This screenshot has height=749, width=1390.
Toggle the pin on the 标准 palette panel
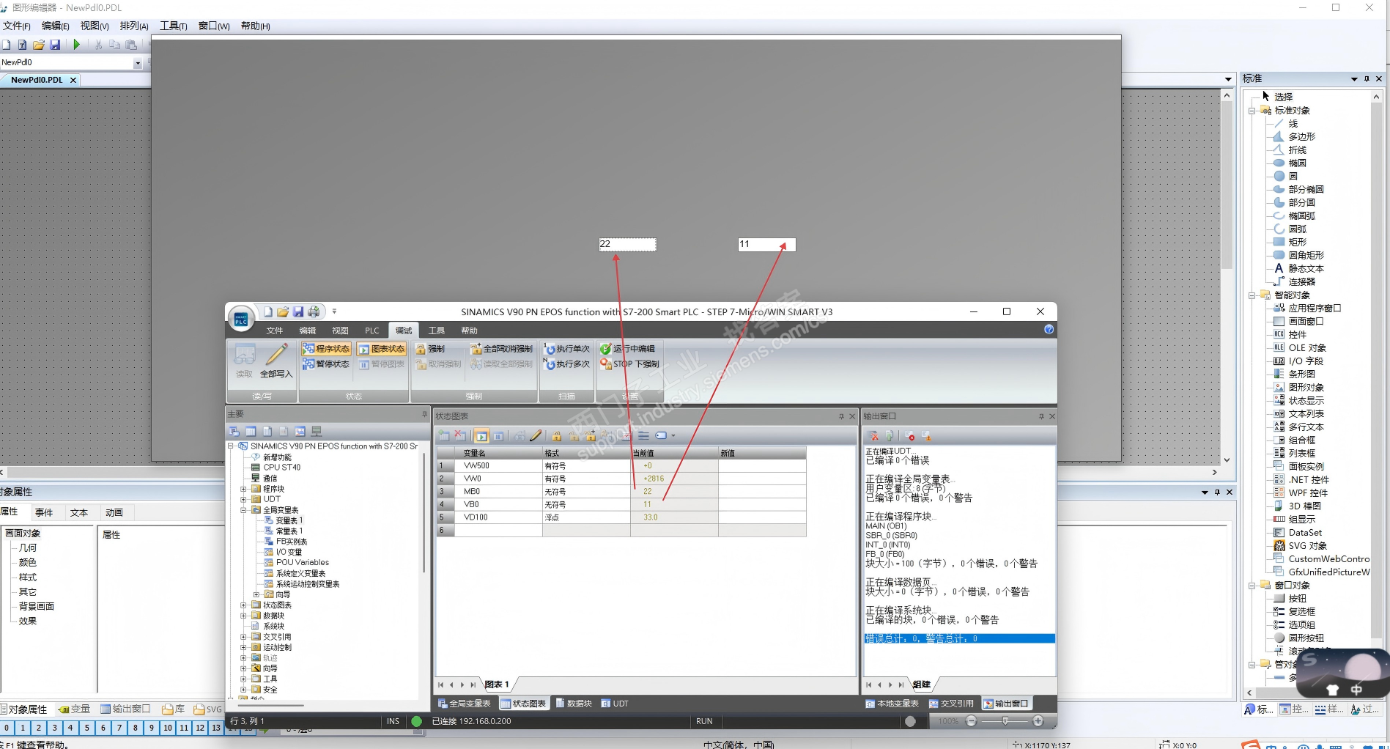click(x=1367, y=78)
